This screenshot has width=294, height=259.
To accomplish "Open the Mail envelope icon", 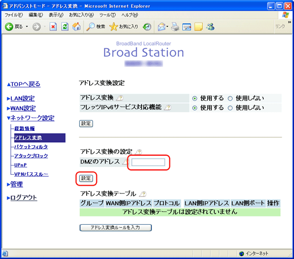I will pos(161,27).
